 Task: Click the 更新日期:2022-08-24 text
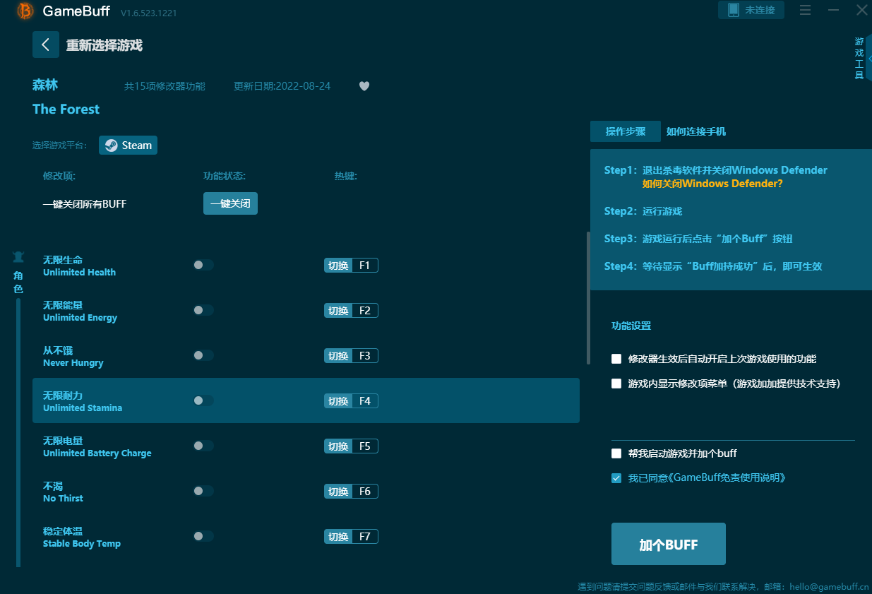(x=282, y=86)
